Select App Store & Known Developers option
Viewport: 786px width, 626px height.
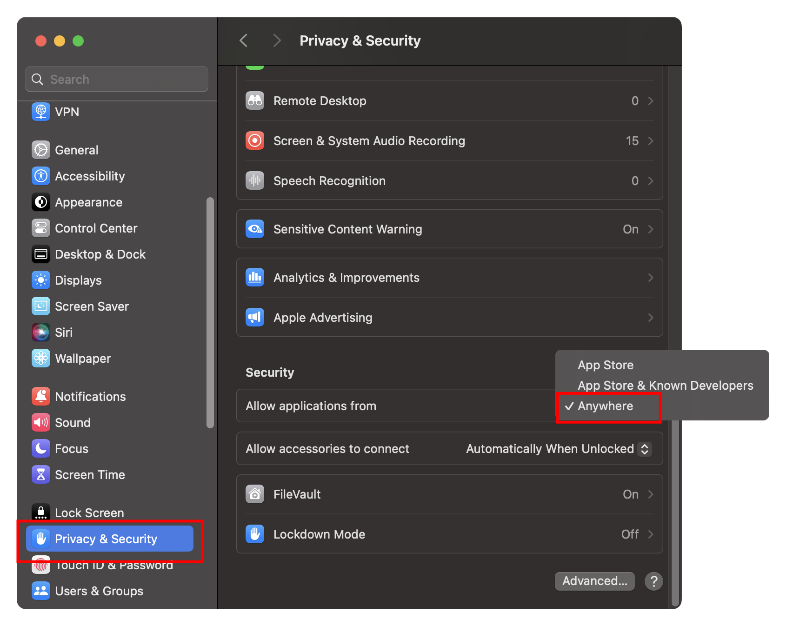pos(665,385)
